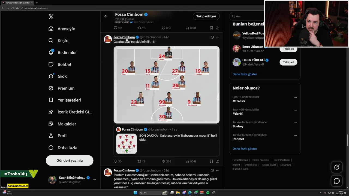Viewport: 349px width, 196px height.
Task: Open a new browser tab
Action: point(37,3)
